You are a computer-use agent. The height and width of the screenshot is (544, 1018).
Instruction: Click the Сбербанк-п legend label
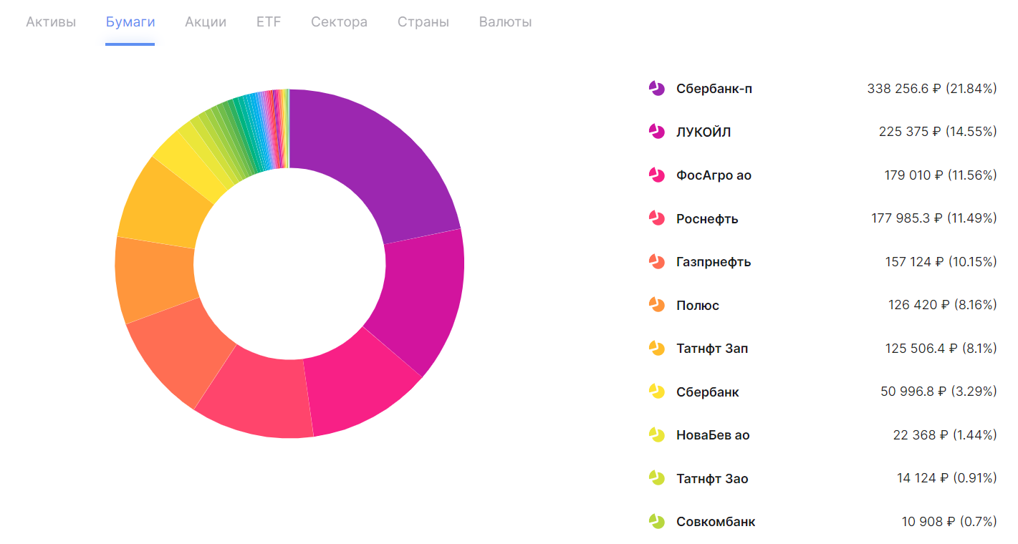(x=714, y=89)
